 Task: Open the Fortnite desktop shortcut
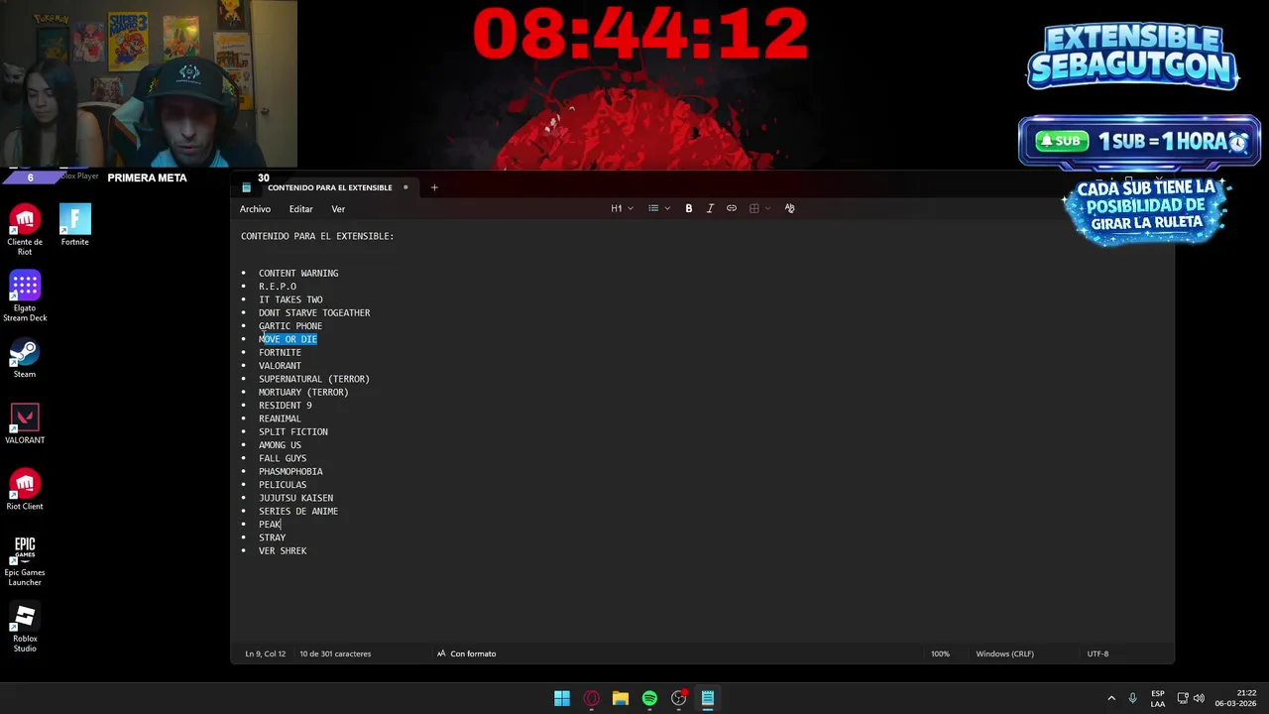[75, 225]
